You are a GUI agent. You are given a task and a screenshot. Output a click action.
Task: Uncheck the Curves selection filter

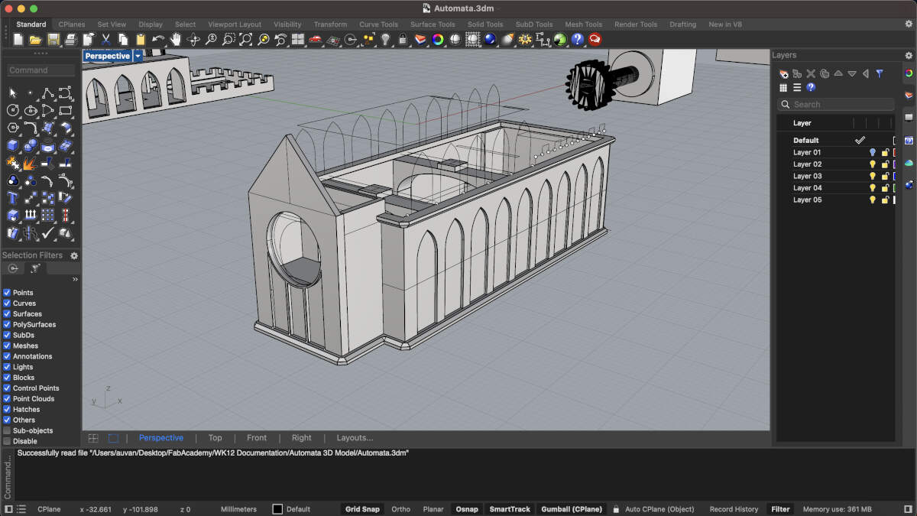7,303
